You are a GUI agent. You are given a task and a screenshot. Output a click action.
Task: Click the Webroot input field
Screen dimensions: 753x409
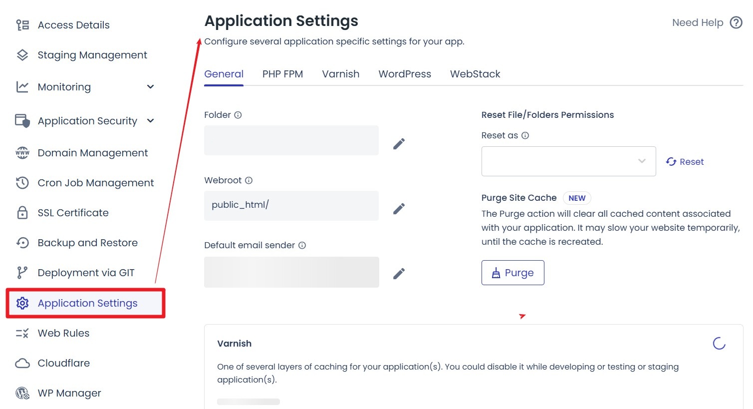[x=291, y=205]
